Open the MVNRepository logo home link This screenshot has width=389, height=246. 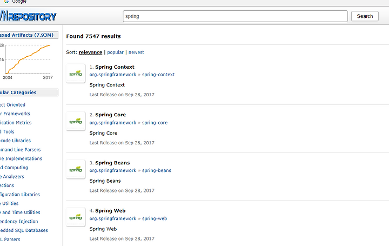[x=28, y=16]
